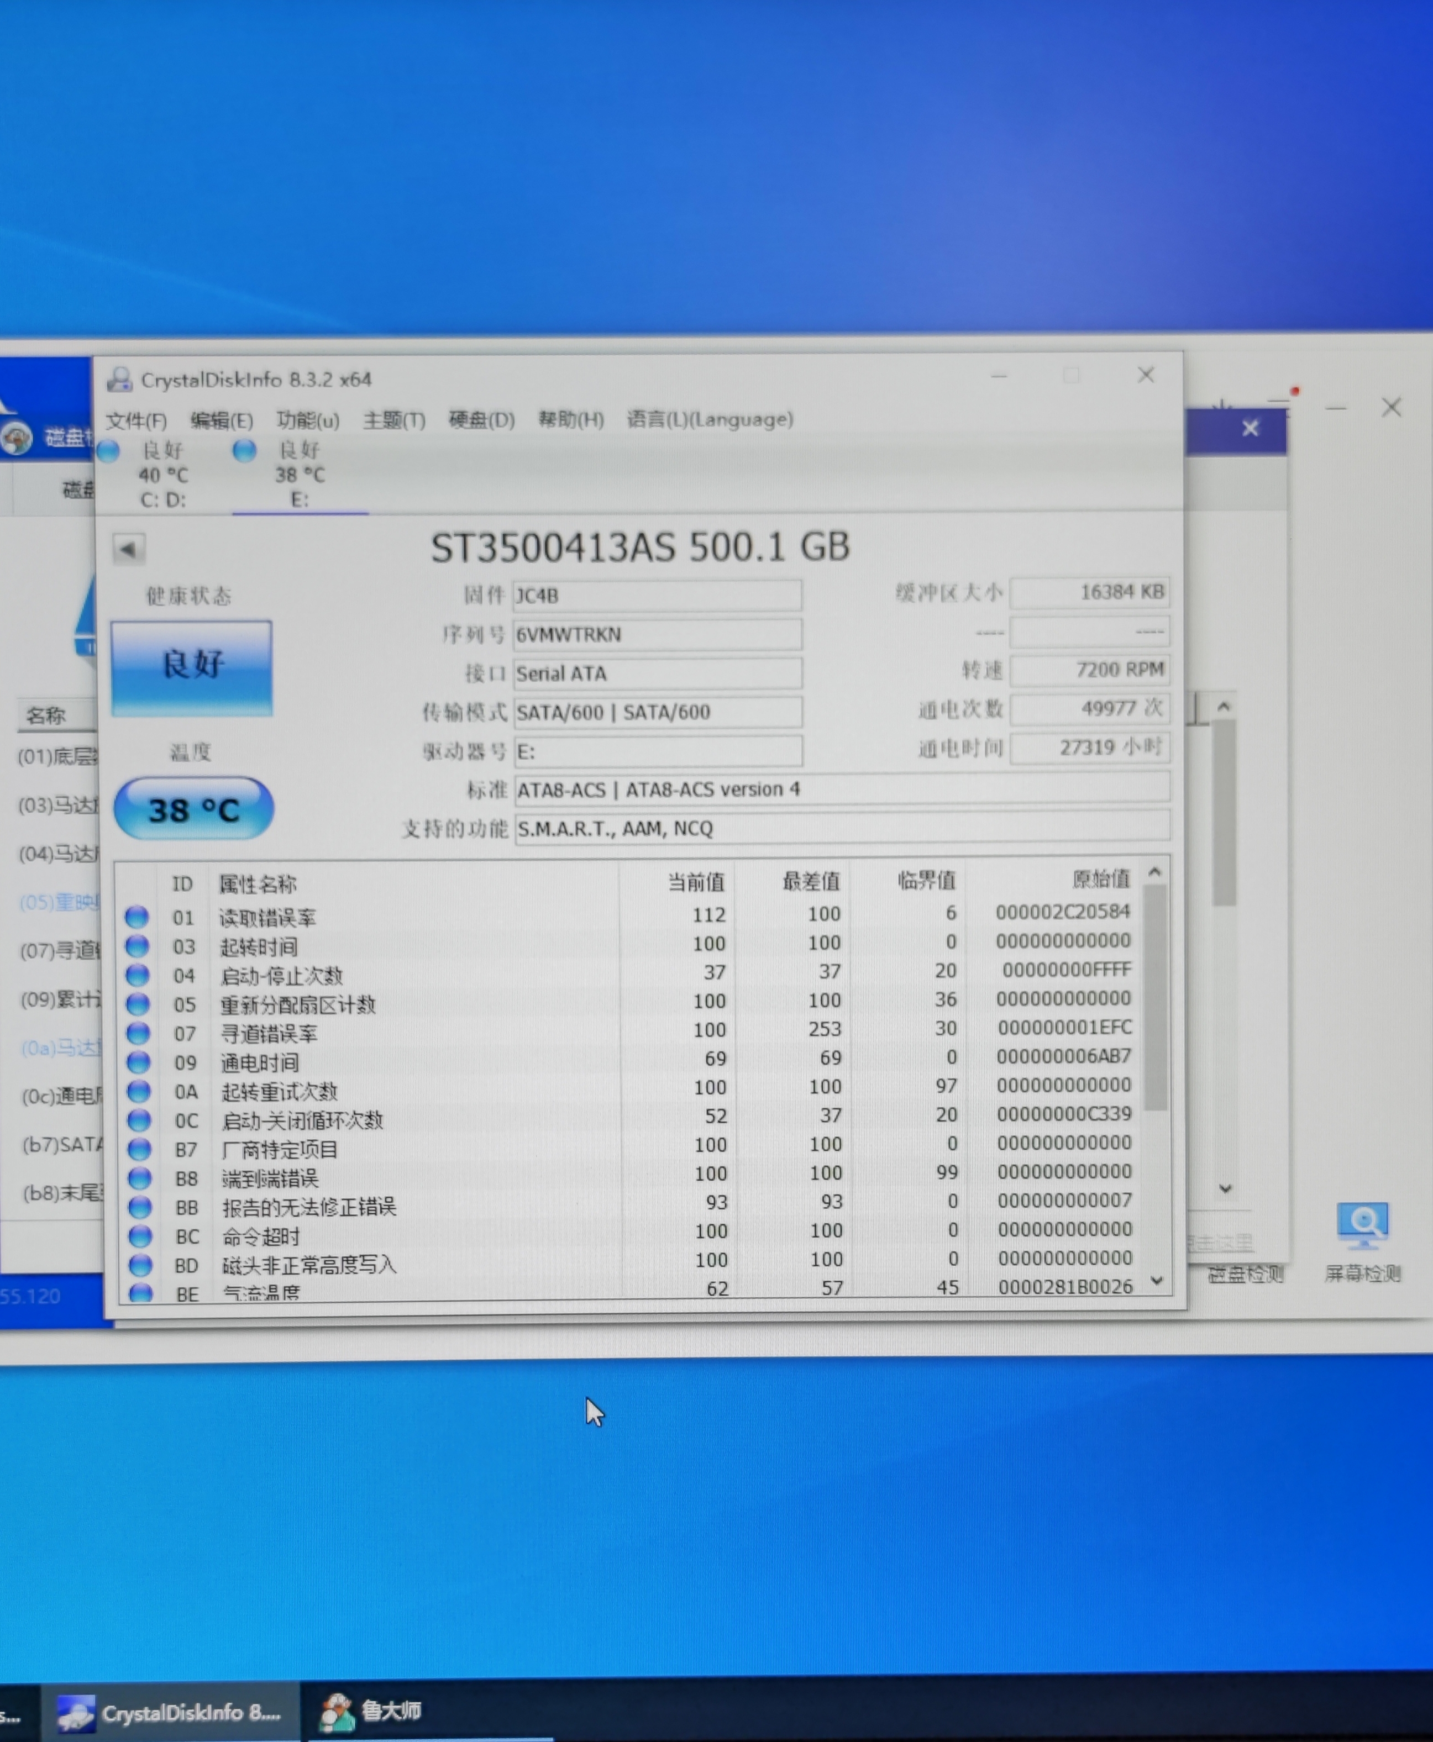Screen dimensions: 1433x1742
Task: Open the 文件(F) menu
Action: [136, 421]
